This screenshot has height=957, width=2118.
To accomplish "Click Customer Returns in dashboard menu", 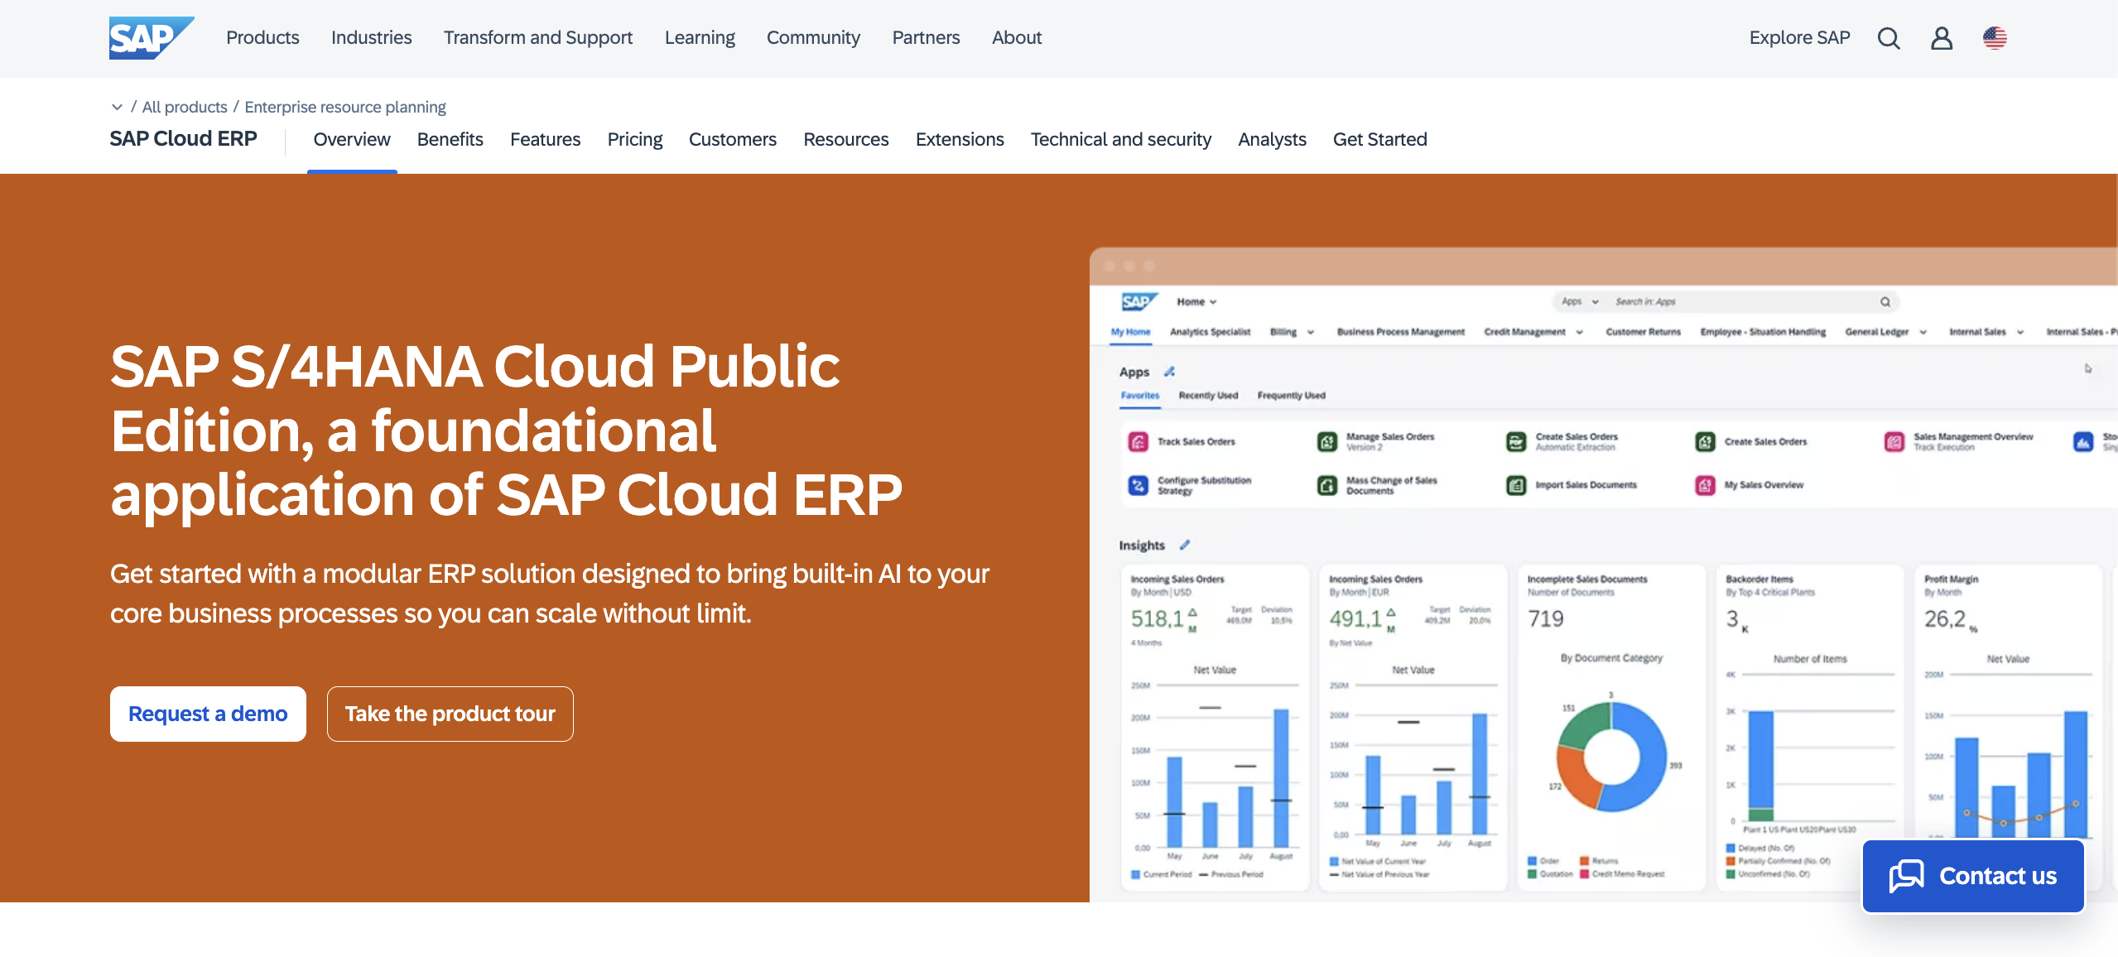I will 1643,332.
